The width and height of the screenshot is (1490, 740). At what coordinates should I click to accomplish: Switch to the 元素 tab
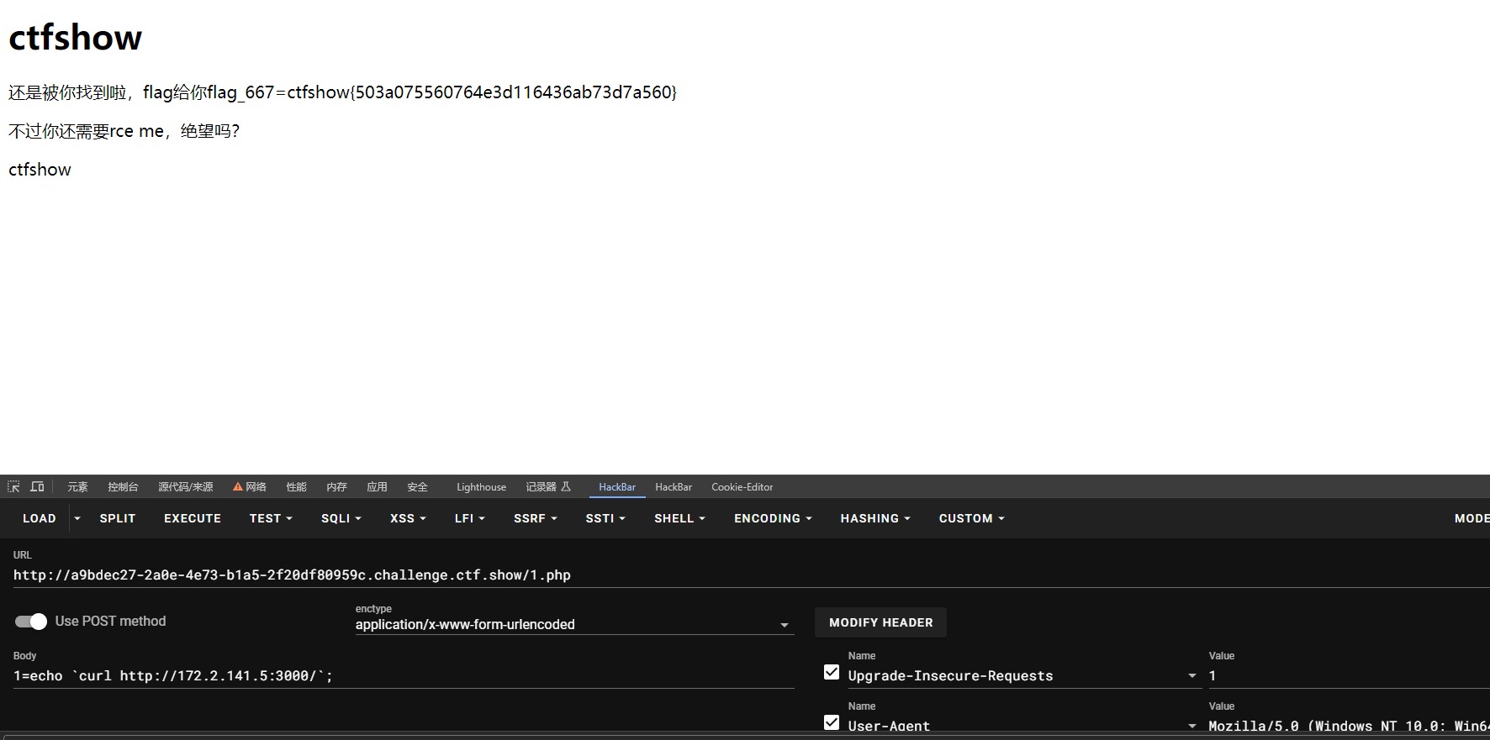pos(77,487)
